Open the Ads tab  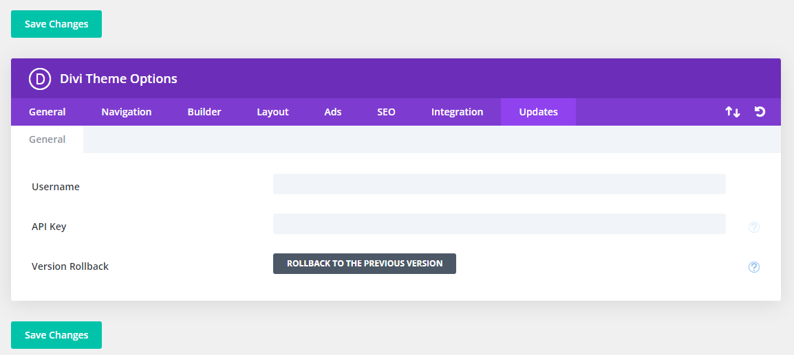pyautogui.click(x=333, y=112)
